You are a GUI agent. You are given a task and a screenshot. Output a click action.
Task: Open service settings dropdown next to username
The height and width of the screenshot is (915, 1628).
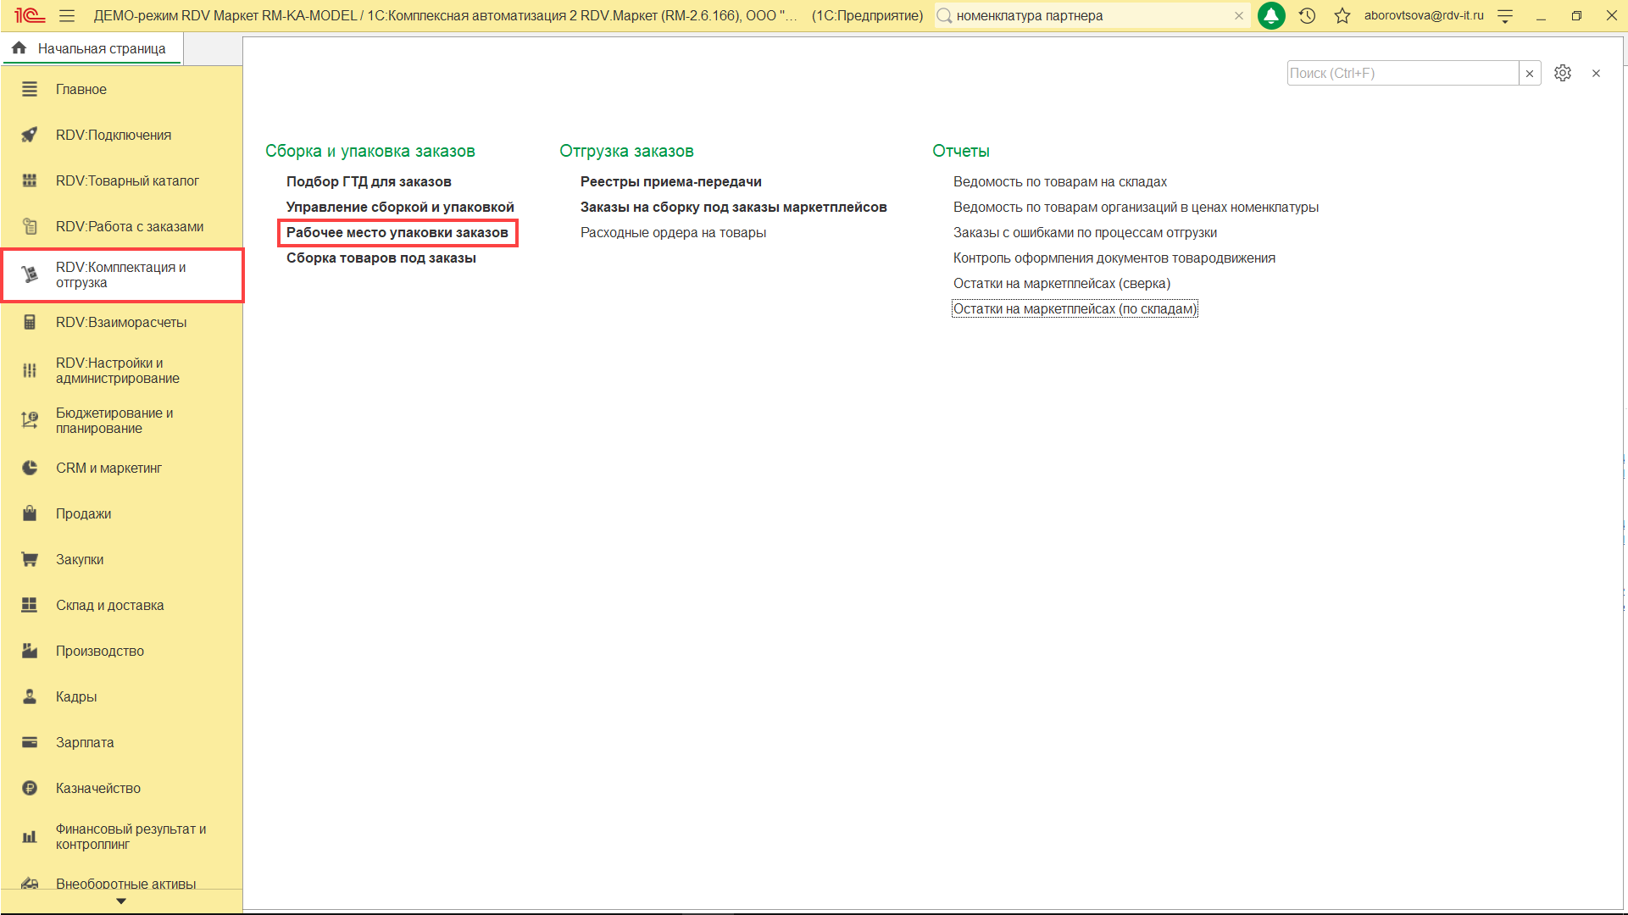click(1505, 15)
